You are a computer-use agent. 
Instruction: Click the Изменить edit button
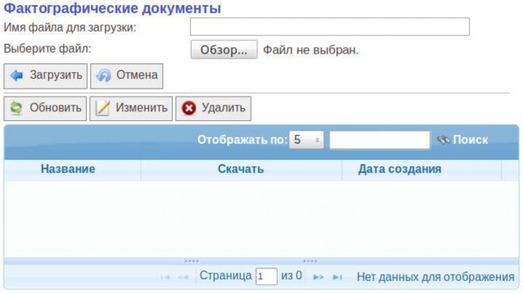[x=131, y=109]
